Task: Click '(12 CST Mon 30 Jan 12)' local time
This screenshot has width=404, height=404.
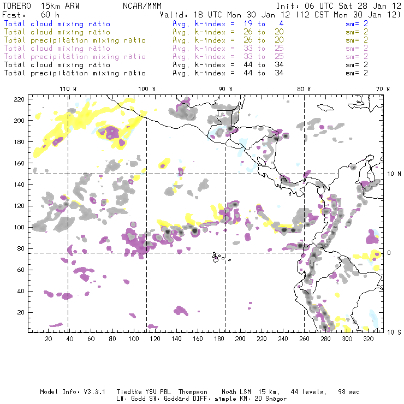Action: click(348, 15)
